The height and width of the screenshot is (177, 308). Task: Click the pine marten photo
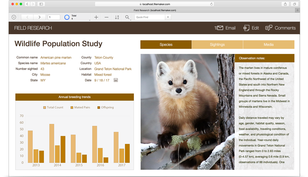tap(188, 112)
